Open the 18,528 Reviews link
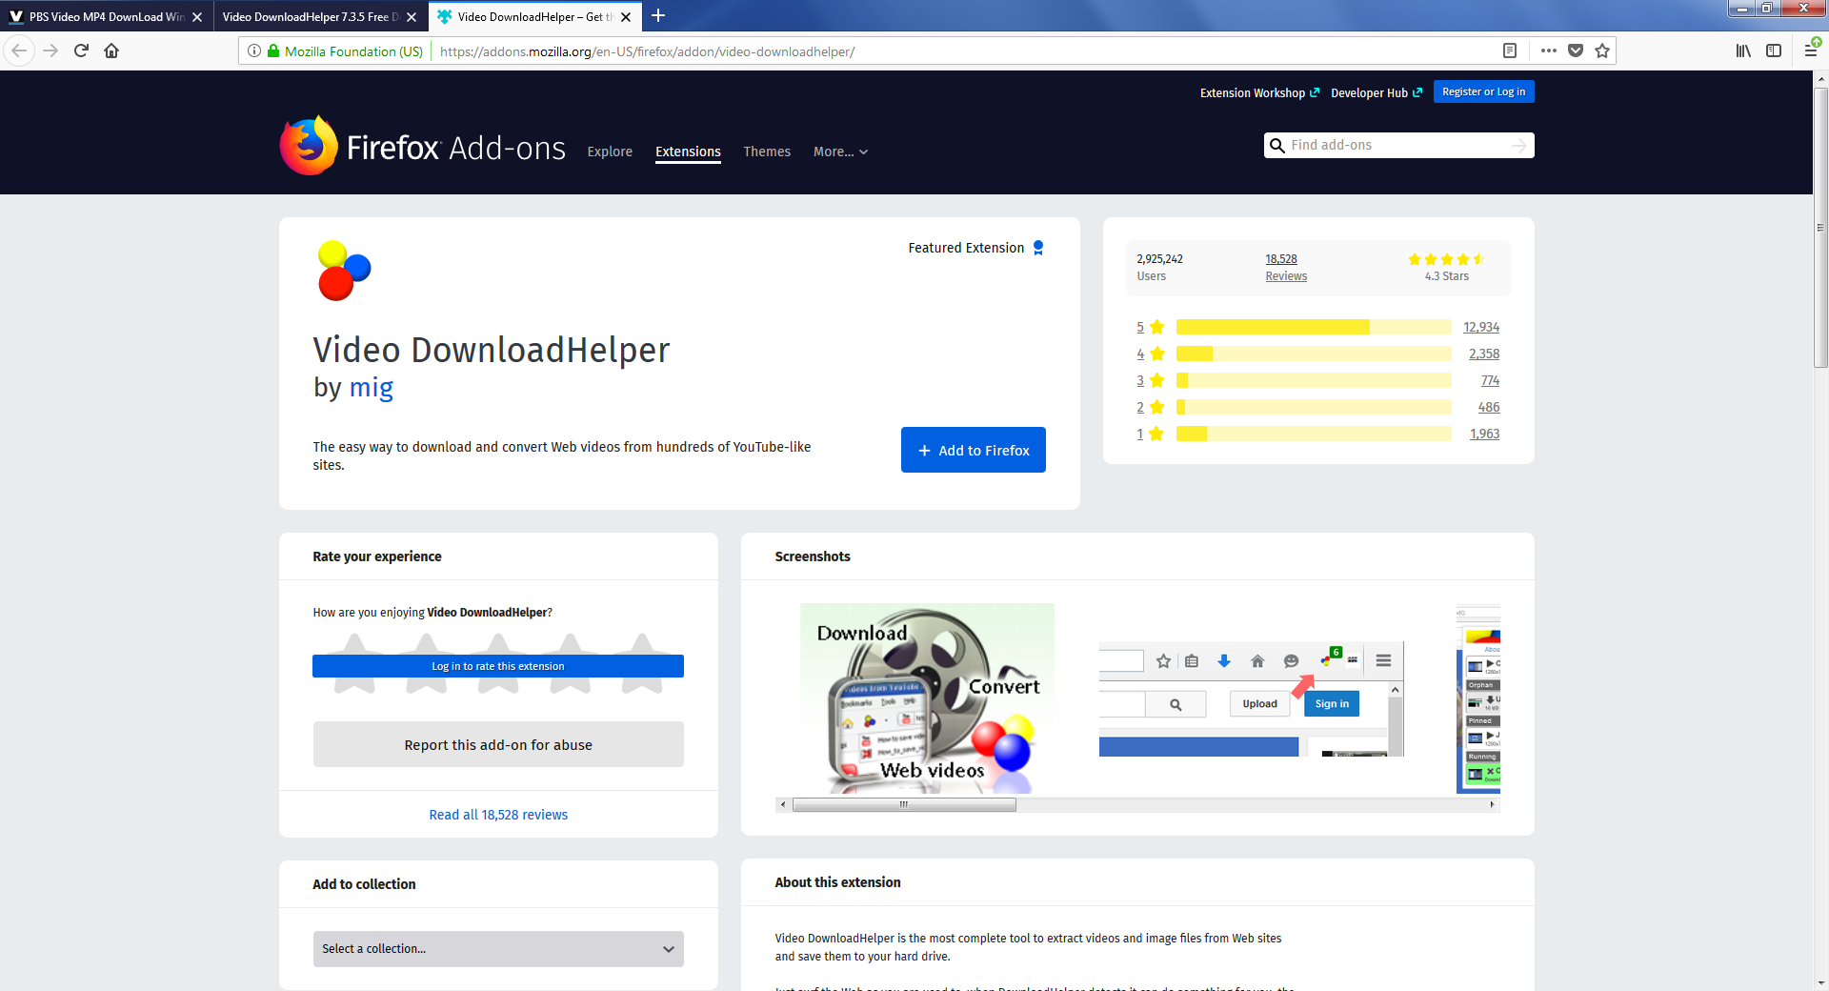This screenshot has height=991, width=1829. (1286, 268)
